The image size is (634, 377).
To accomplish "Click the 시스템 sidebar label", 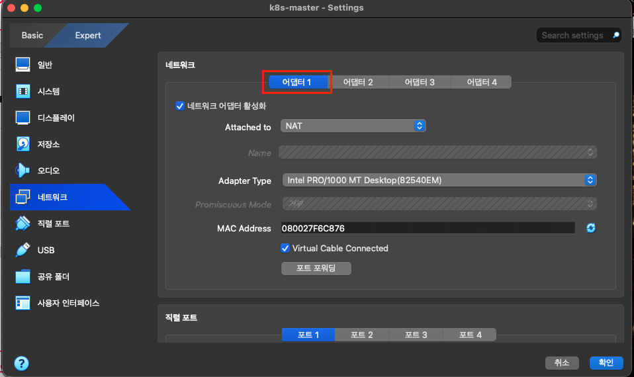I will (x=48, y=91).
